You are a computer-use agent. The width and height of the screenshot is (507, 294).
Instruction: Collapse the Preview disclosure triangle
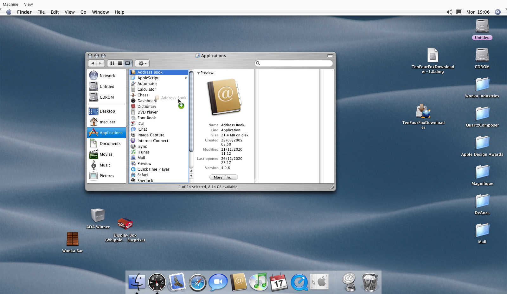tap(198, 73)
